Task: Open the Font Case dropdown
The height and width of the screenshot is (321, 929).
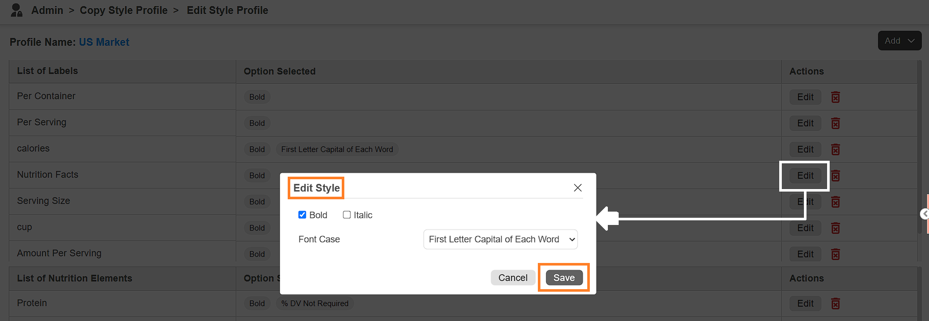Action: pyautogui.click(x=500, y=239)
